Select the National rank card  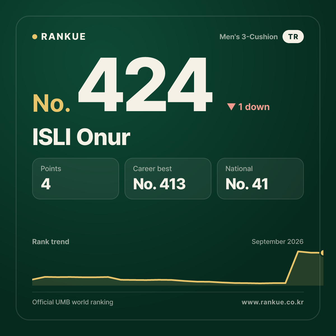coord(260,179)
